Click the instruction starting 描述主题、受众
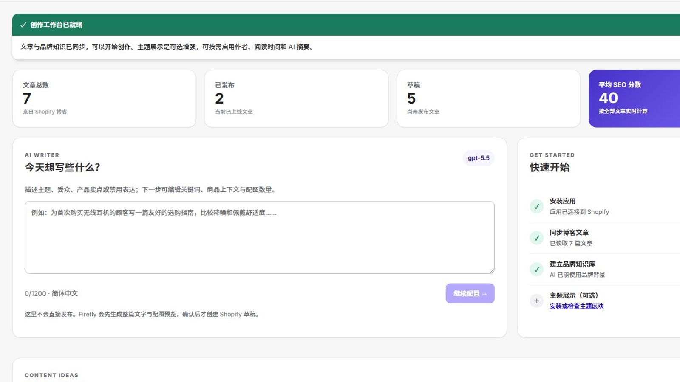The width and height of the screenshot is (680, 382). 151,190
